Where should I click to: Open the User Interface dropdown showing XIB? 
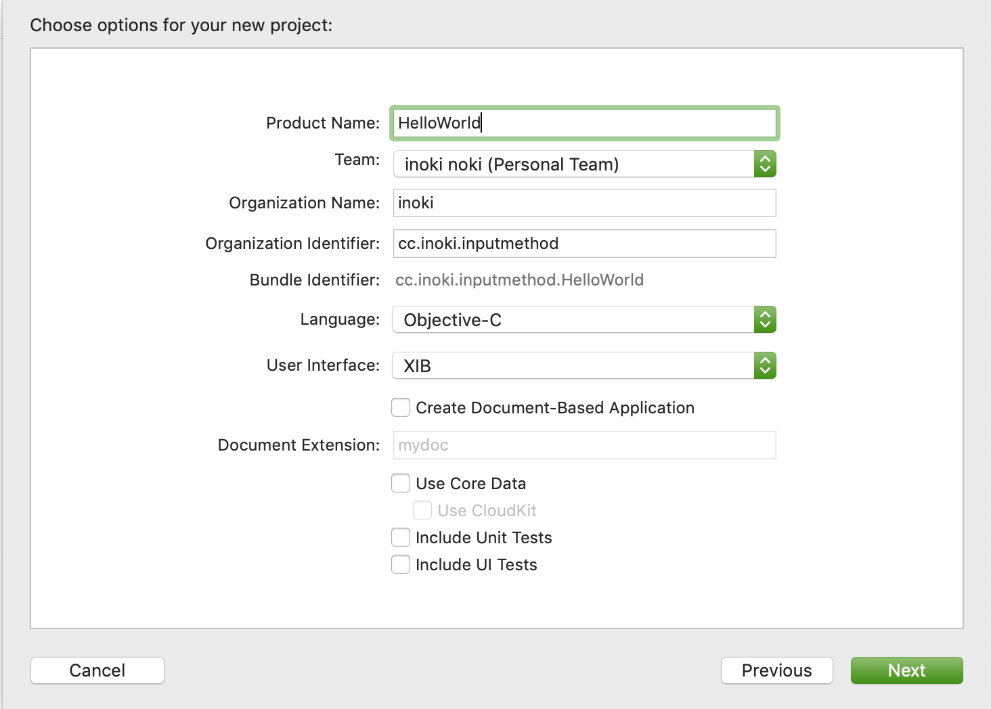coord(584,365)
